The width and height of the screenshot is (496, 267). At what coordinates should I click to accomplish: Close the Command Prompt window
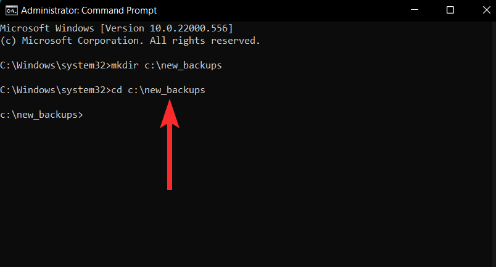click(481, 10)
